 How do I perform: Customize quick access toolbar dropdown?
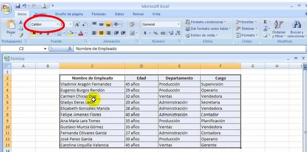point(53,6)
